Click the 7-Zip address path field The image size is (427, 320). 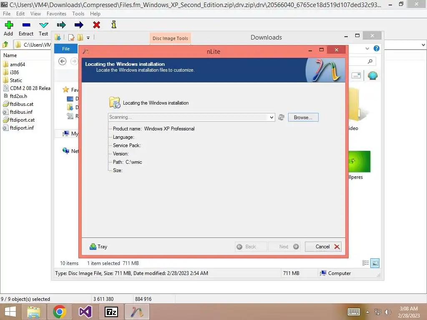(33, 45)
